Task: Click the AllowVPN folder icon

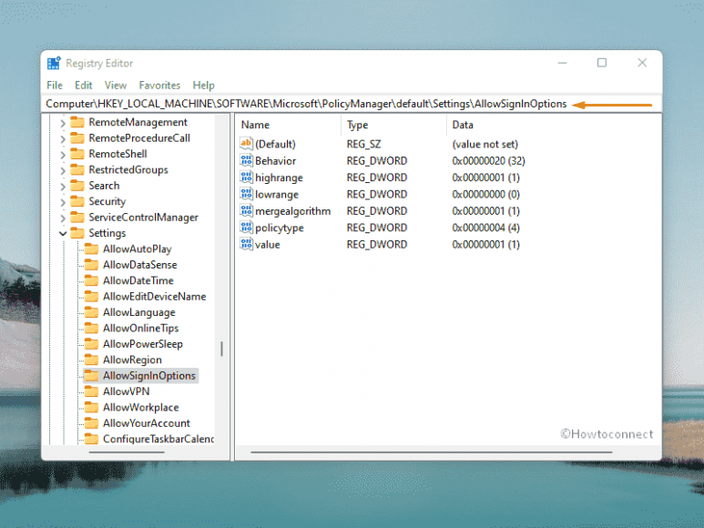Action: 91,391
